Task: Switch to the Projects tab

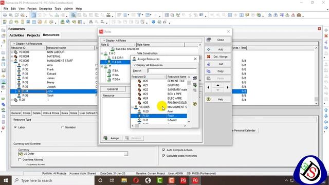Action: 33,35
